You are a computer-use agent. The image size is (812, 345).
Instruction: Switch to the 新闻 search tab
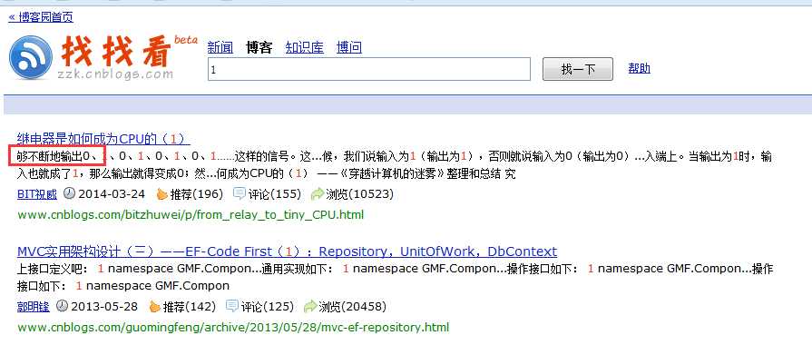tap(220, 47)
